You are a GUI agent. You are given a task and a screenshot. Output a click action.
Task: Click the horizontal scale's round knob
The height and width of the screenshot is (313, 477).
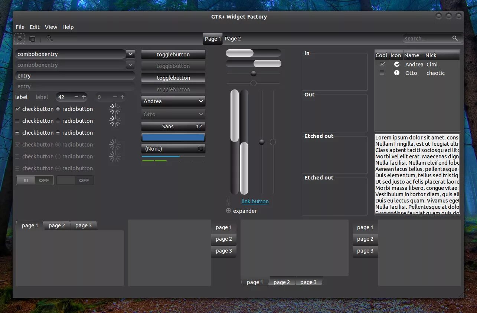(x=254, y=73)
